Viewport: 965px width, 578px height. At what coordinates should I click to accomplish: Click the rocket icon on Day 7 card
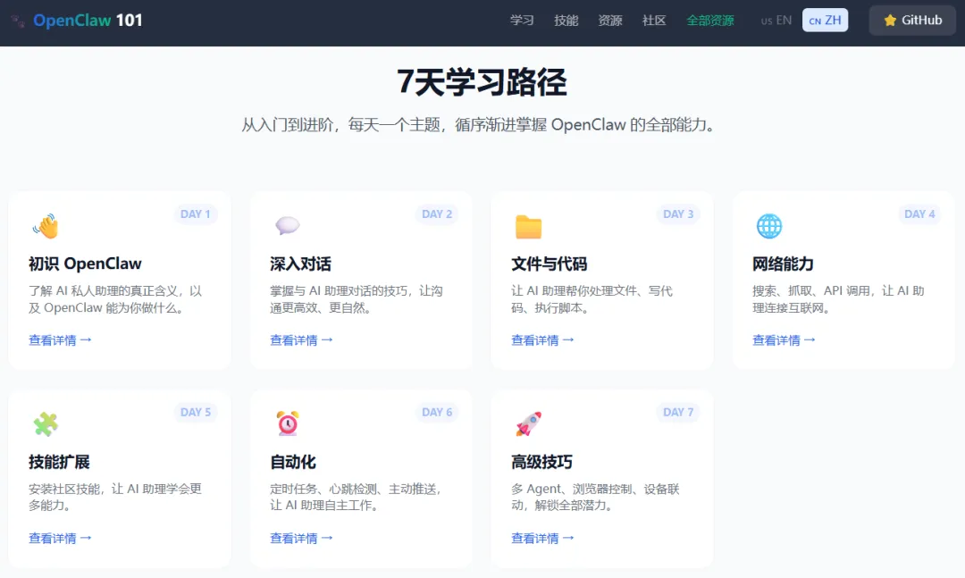529,423
